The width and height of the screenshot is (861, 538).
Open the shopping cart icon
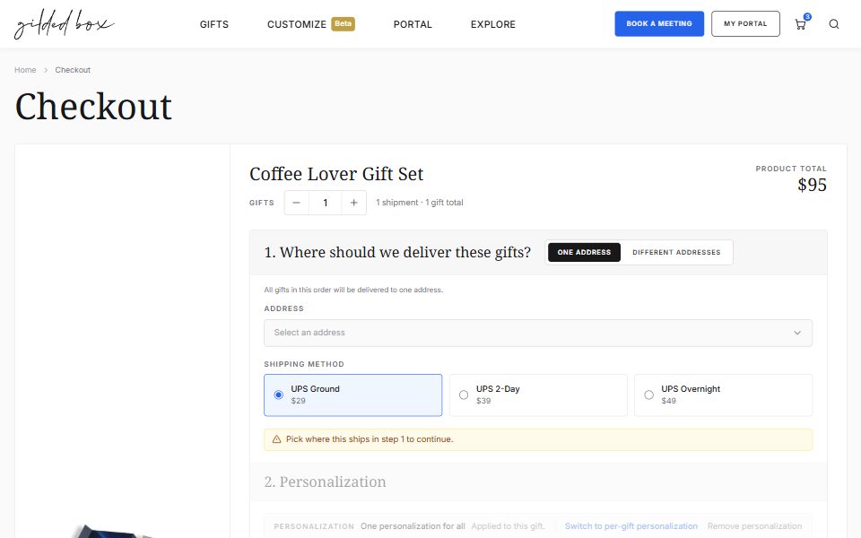click(x=801, y=24)
